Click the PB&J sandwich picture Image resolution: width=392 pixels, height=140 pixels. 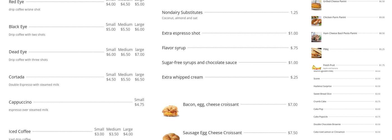tap(316, 53)
